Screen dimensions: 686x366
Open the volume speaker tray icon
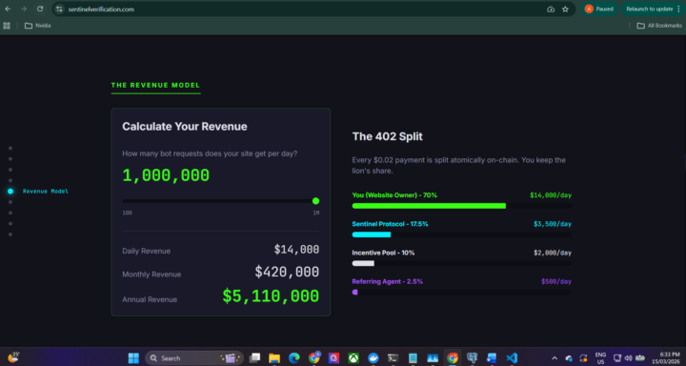(x=628, y=358)
